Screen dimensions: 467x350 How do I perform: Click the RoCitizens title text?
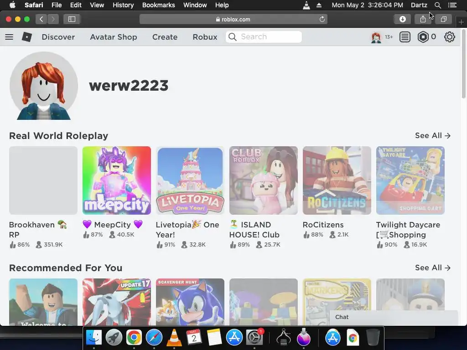click(x=323, y=225)
